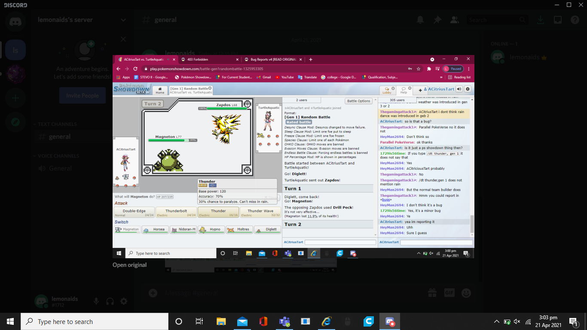587x330 pixels.
Task: Select the general text channel
Action: (60, 137)
